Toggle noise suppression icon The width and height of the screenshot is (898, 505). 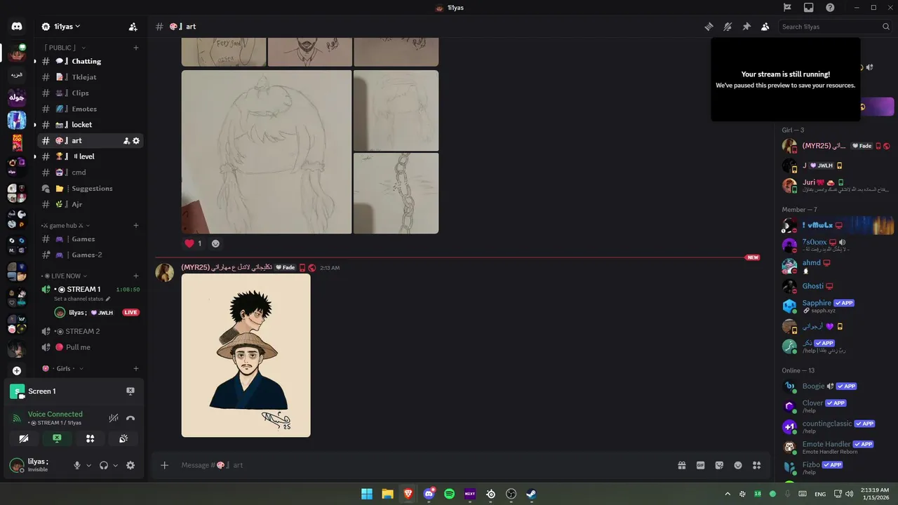click(113, 418)
